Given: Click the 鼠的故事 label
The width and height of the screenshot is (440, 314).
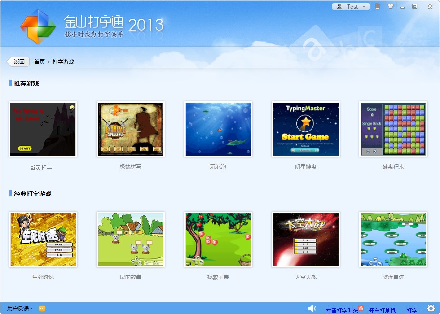Looking at the screenshot, I should point(131,277).
